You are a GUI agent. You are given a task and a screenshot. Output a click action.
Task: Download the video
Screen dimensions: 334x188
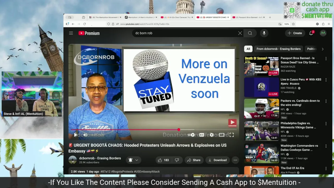coord(217,160)
